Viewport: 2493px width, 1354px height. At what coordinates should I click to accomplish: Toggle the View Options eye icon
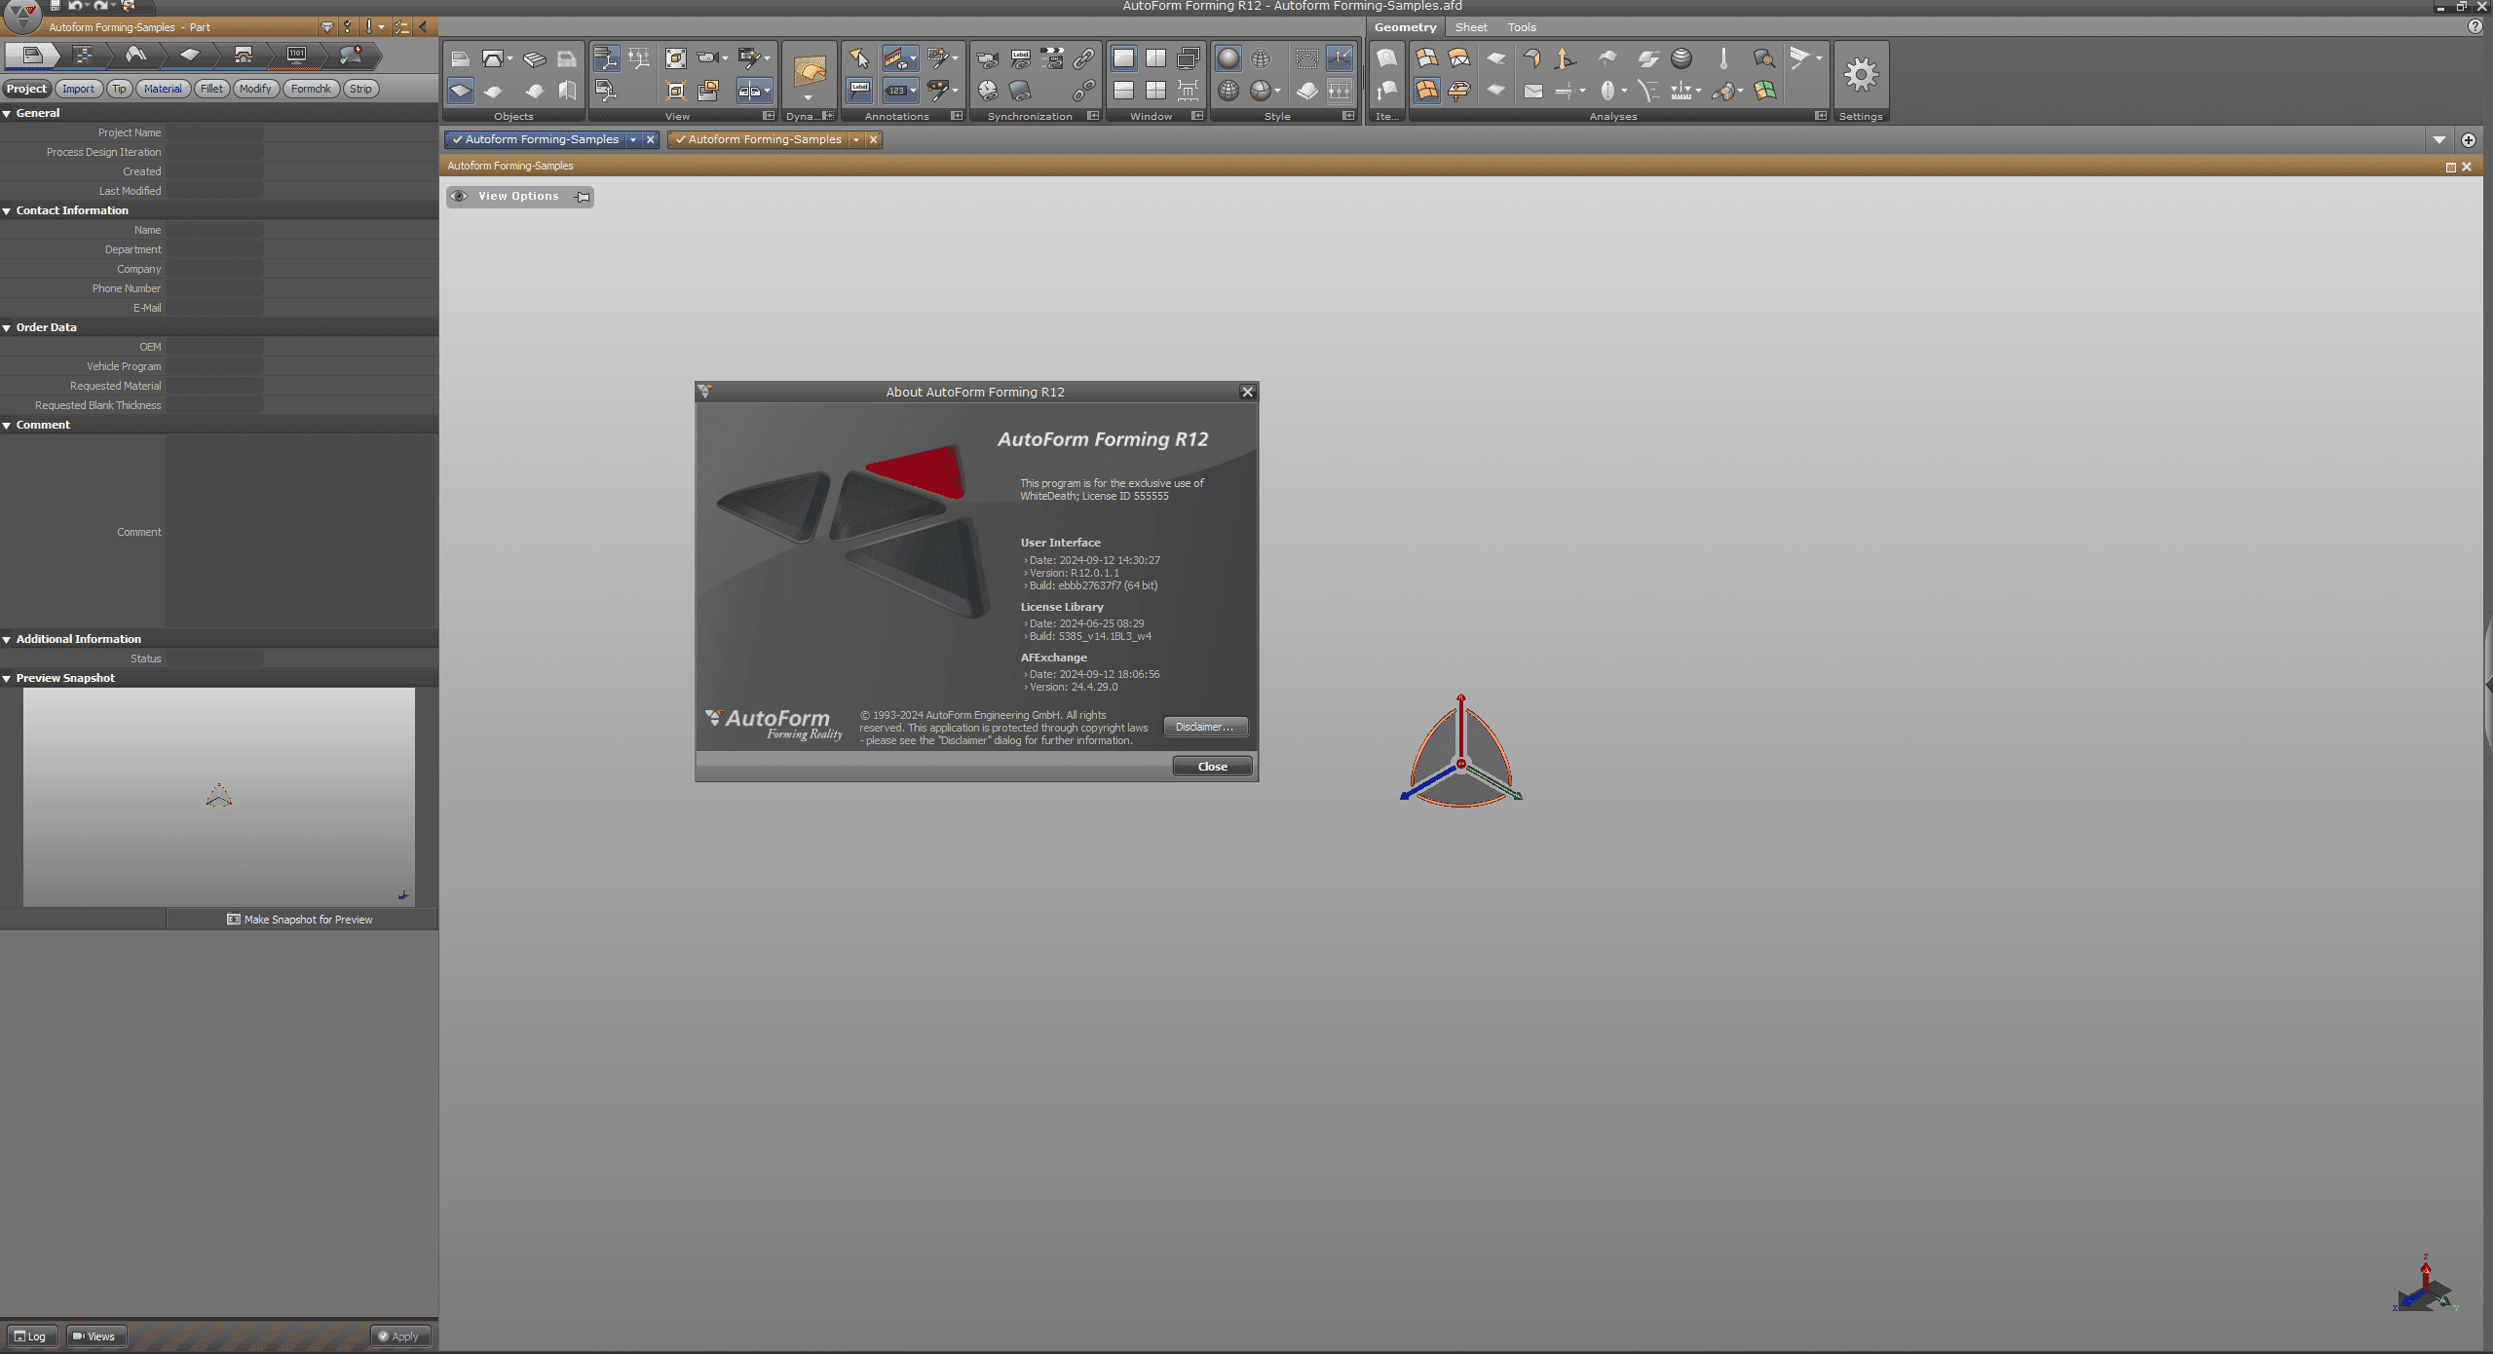[459, 196]
